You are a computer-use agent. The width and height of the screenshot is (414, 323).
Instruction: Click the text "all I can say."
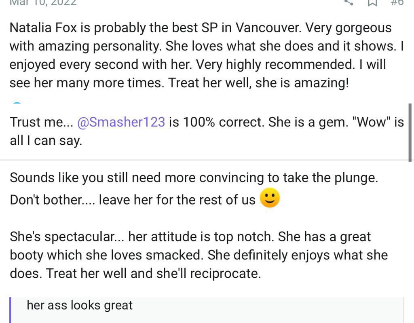pyautogui.click(x=46, y=141)
